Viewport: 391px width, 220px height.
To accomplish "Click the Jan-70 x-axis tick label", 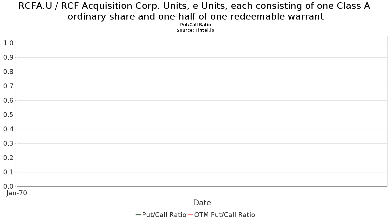I will tap(17, 193).
